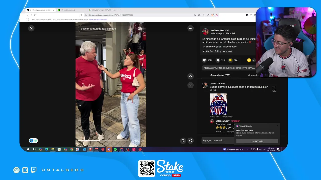The image size is (321, 180).
Task: Show hidden system tray icons chevron
Action: coord(248,149)
